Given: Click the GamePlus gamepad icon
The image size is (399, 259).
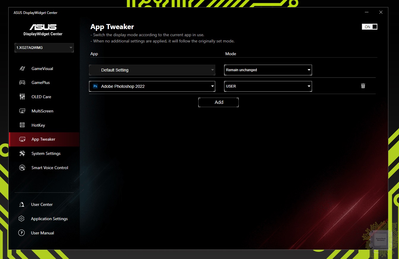Looking at the screenshot, I should coord(22,82).
